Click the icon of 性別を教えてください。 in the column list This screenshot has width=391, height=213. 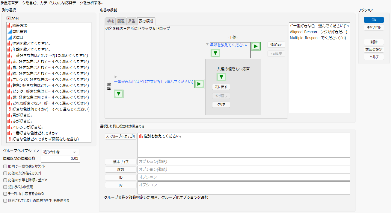click(10, 44)
